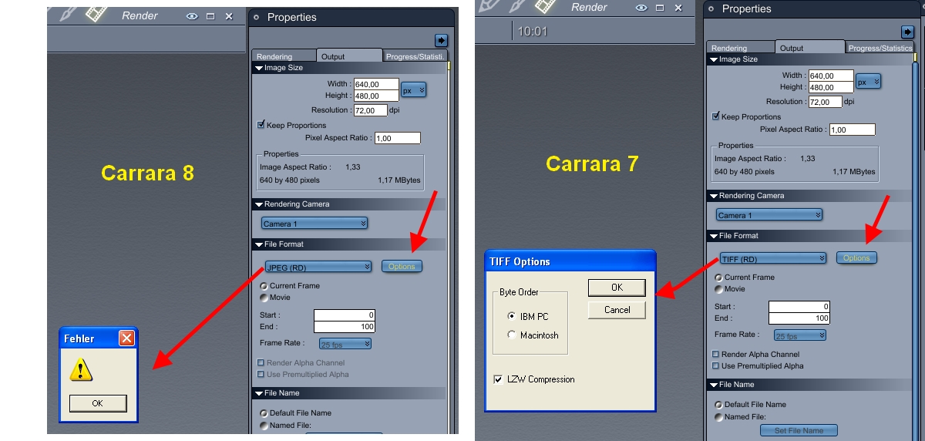This screenshot has width=925, height=441.
Task: Click the End frame field in Carrara 7
Action: 799,318
